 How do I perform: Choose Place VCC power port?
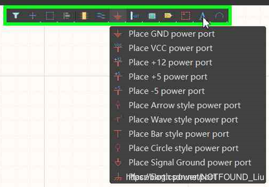pos(187,48)
